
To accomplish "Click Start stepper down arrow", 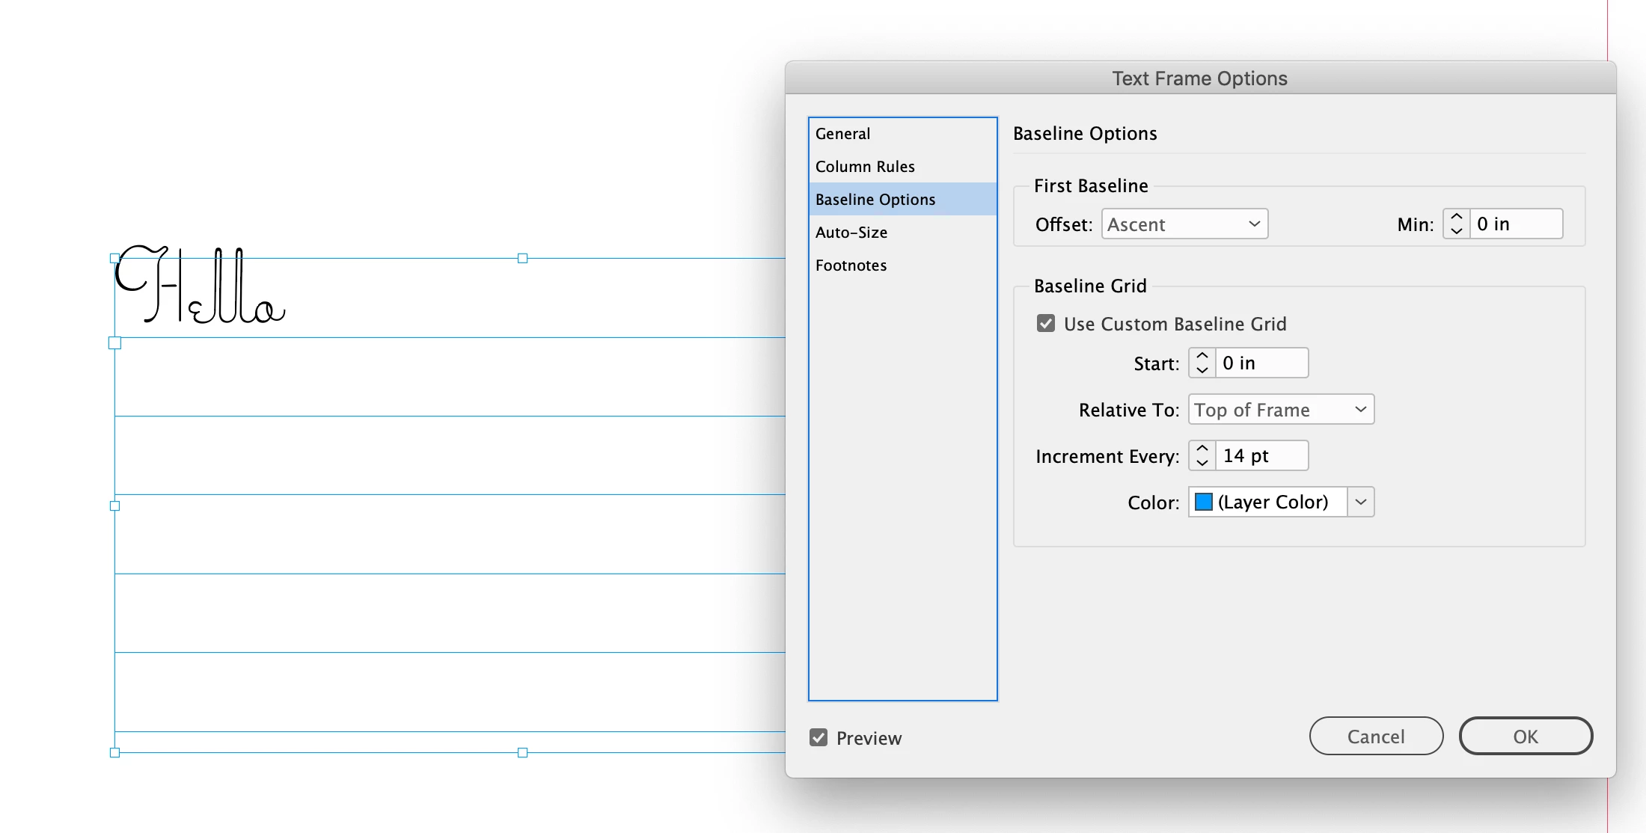I will (x=1202, y=370).
